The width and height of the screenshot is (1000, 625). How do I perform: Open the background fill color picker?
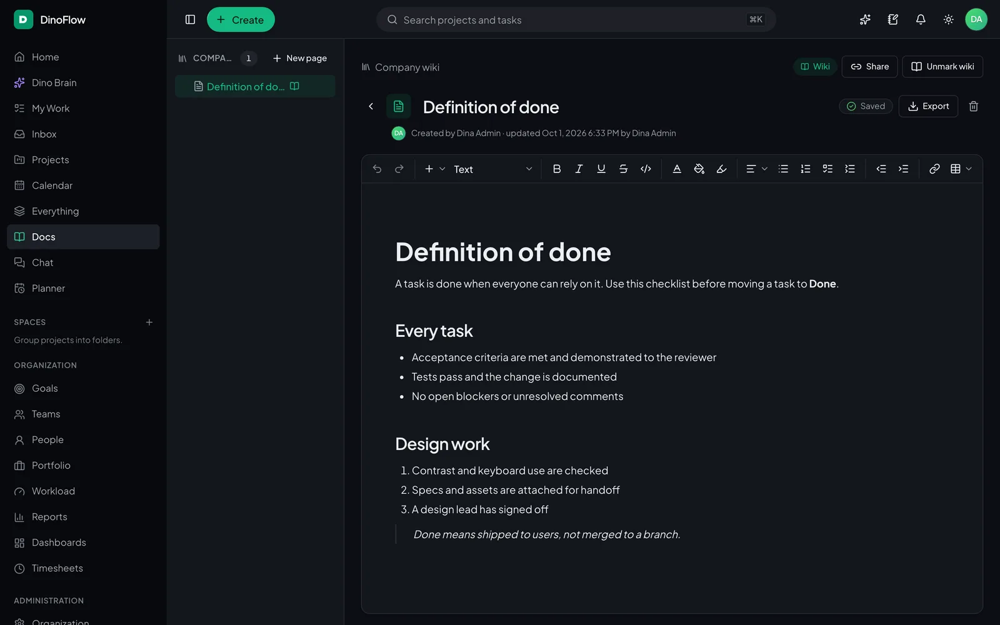click(699, 169)
